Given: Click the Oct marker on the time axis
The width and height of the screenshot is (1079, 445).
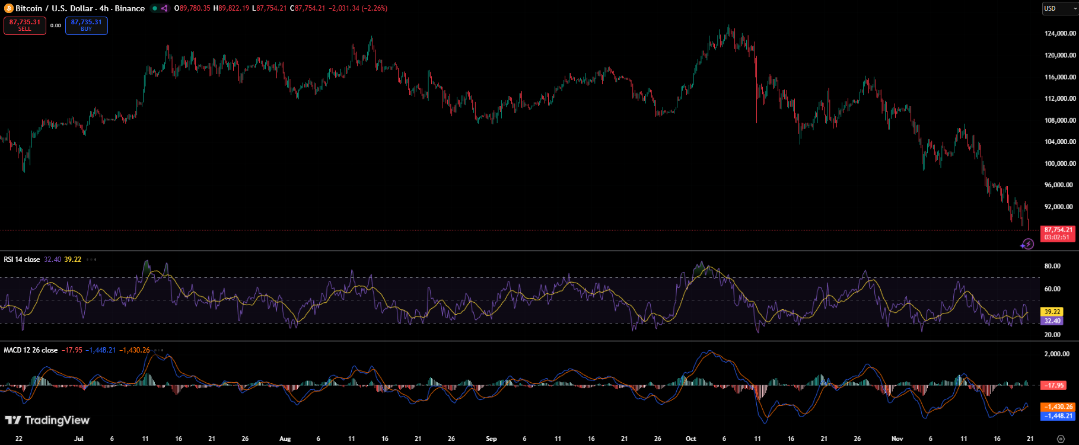Looking at the screenshot, I should coord(690,439).
